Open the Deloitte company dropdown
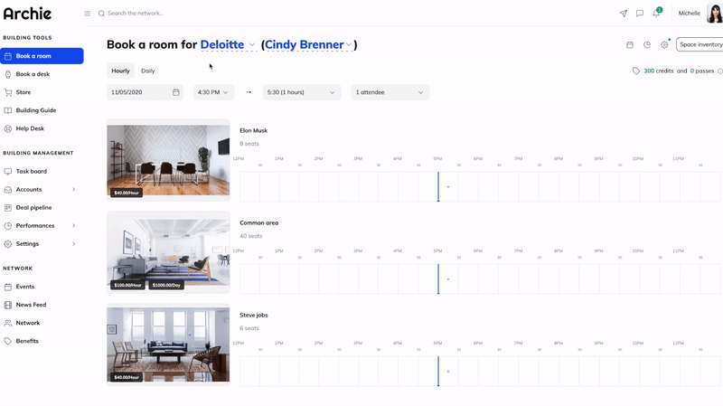Screen dimensions: 723x406 pos(228,44)
